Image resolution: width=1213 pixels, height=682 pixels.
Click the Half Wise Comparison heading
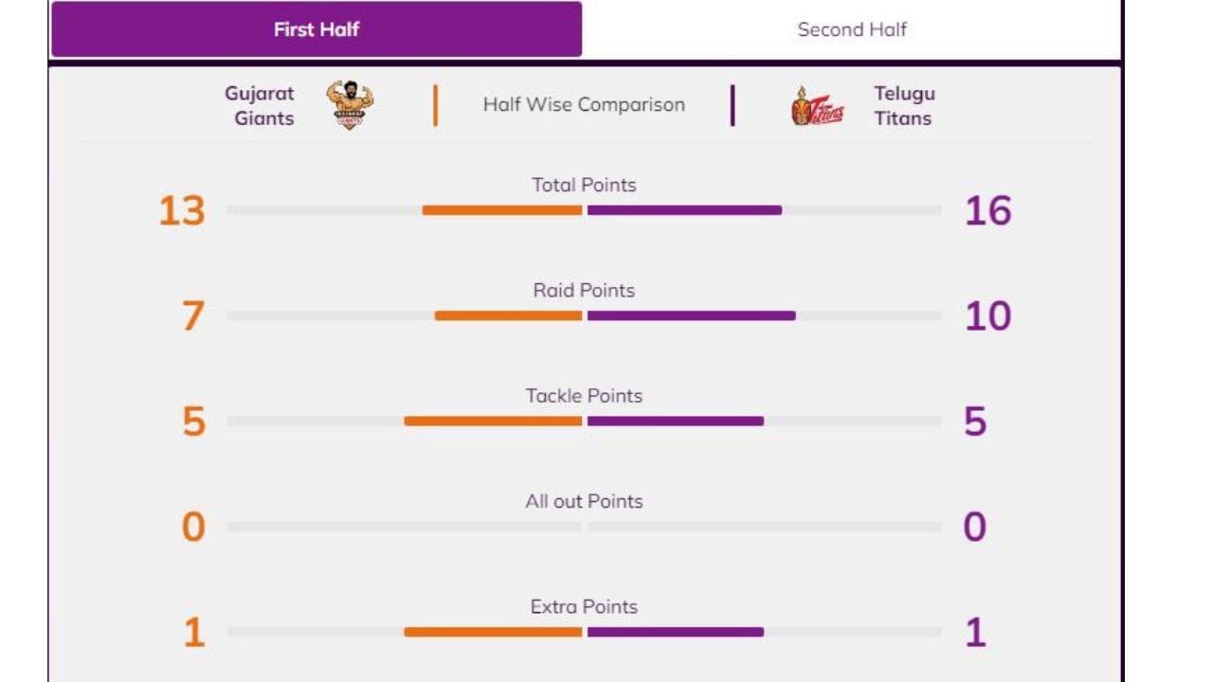click(x=584, y=105)
